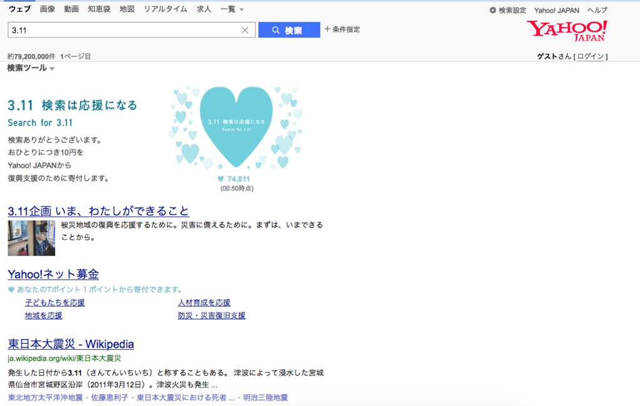640x406 pixels.
Task: Switch to the リアルタイム tab
Action: click(165, 9)
